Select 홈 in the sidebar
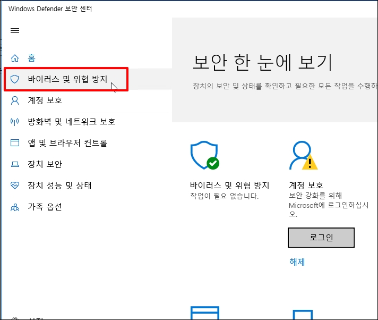378x320 pixels. pyautogui.click(x=31, y=58)
